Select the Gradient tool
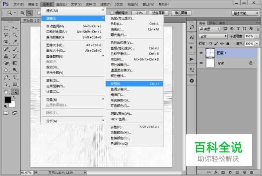Image resolution: width=262 pixels, height=176 pixels. pyautogui.click(x=15, y=63)
